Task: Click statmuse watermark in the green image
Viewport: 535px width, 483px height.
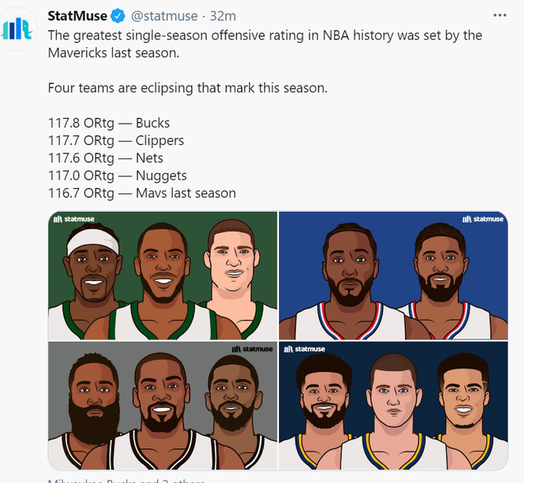Action: click(74, 219)
